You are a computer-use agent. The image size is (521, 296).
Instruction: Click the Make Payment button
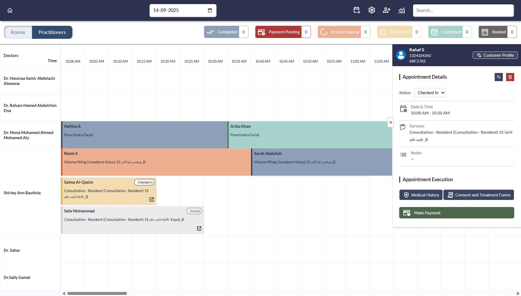pos(456,213)
